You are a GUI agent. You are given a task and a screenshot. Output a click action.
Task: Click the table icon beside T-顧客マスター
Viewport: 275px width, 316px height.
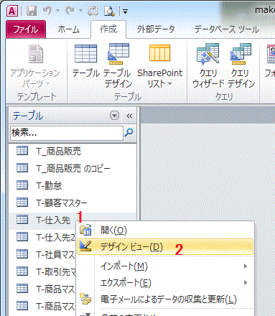tap(22, 203)
